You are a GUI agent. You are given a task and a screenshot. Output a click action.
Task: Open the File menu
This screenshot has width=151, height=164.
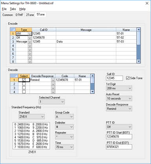point(4,9)
